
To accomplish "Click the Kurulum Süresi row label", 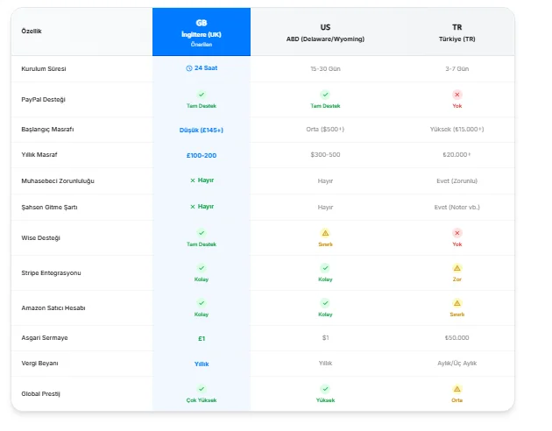I will click(44, 68).
